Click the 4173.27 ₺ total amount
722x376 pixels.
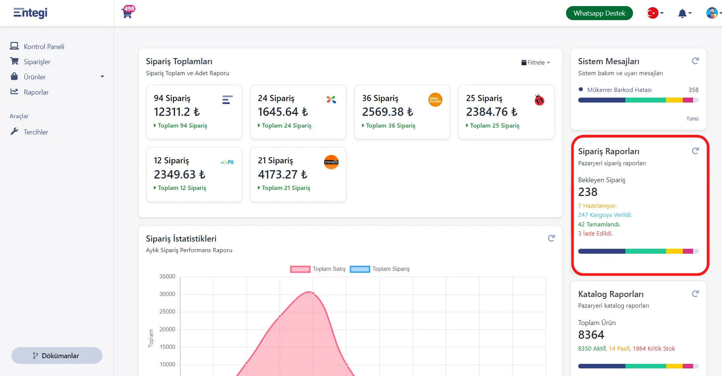282,174
